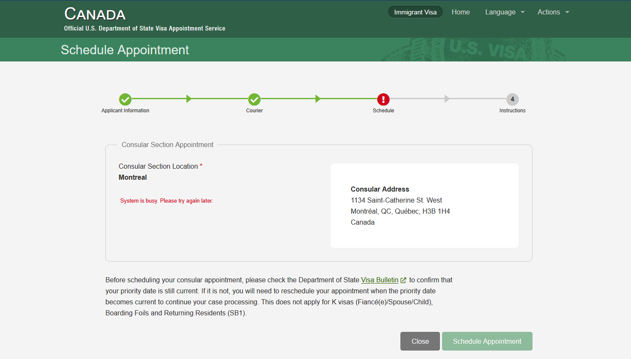This screenshot has height=359, width=631.
Task: Click the Applicant Information green checkmark step
Action: pyautogui.click(x=125, y=99)
